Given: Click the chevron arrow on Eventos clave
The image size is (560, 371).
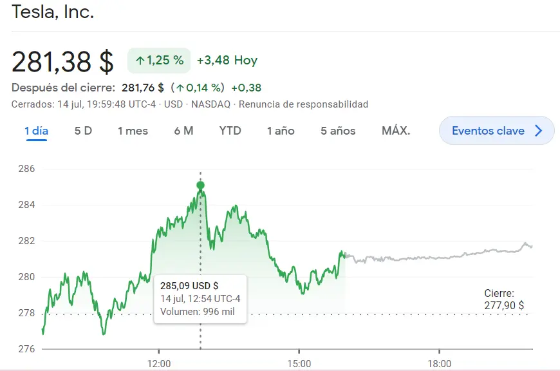Looking at the screenshot, I should 539,130.
